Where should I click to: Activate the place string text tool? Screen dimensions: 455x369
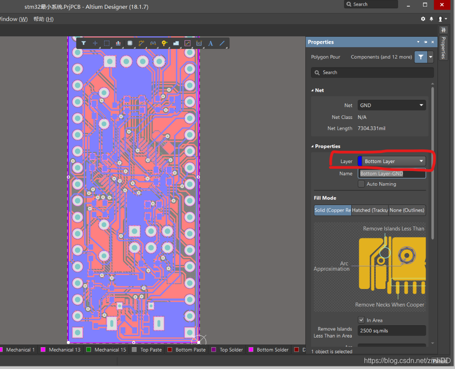(x=210, y=43)
